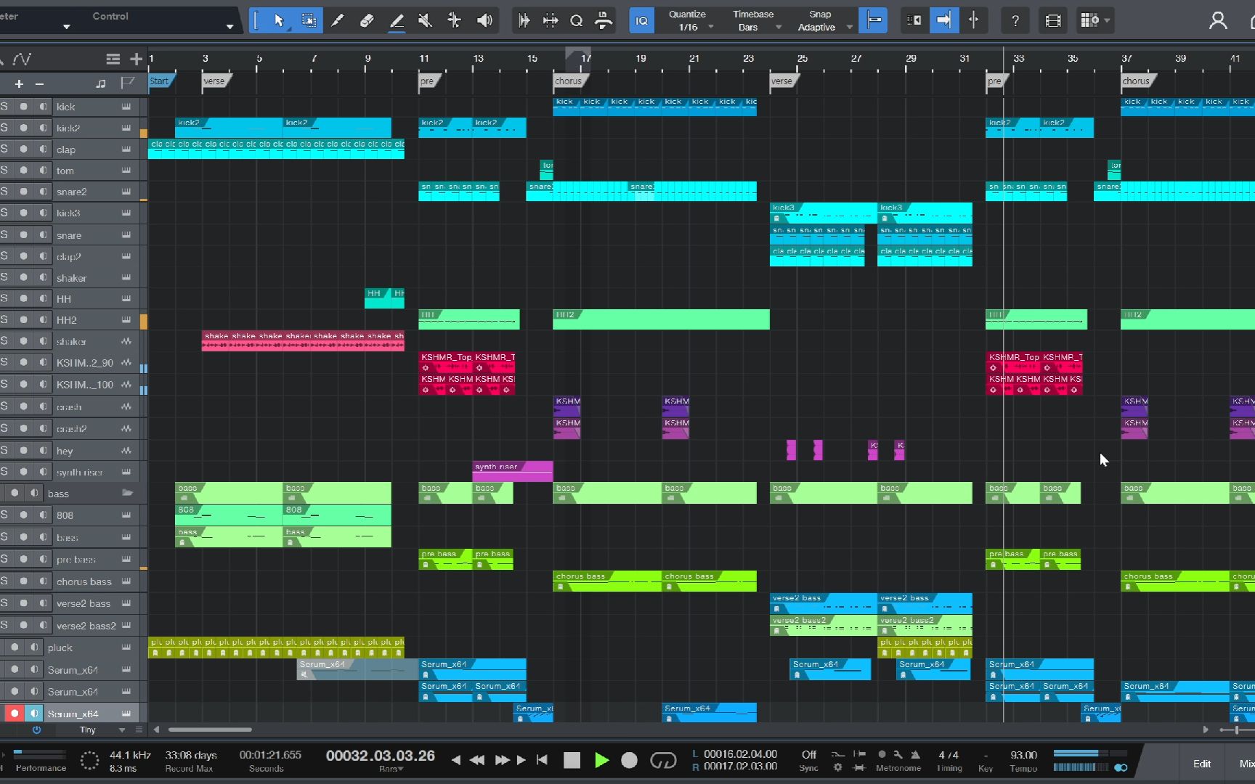This screenshot has width=1255, height=784.
Task: Select the Arrow tool
Action: pyautogui.click(x=279, y=20)
